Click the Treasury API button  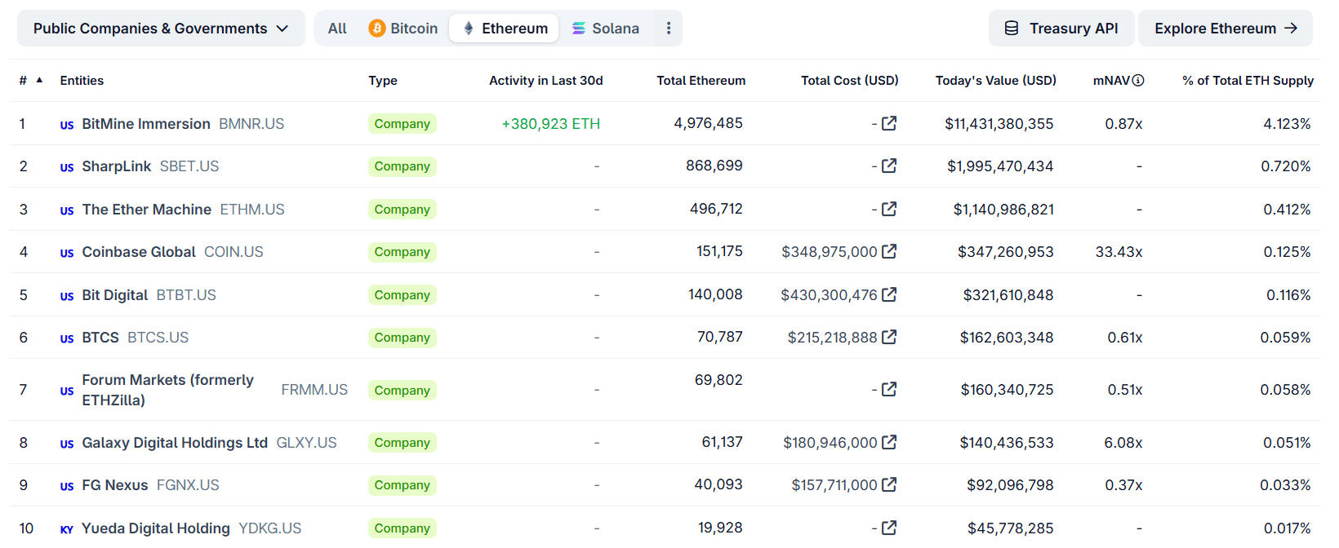(1061, 29)
